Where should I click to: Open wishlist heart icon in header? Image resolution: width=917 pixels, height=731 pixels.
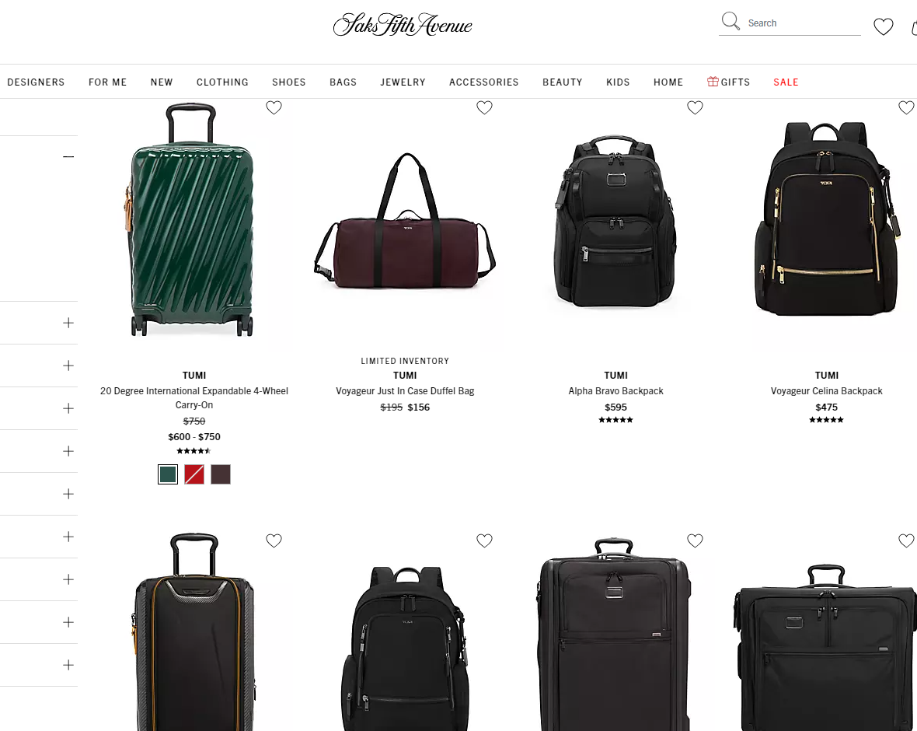[x=883, y=26]
